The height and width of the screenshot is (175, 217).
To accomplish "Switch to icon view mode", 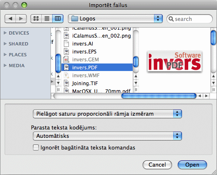I will [x=36, y=18].
